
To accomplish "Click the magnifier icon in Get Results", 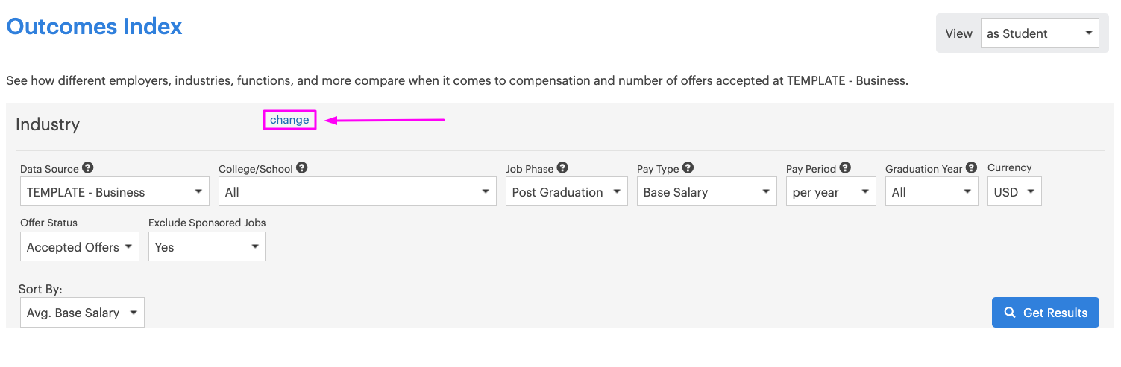I will 1010,313.
